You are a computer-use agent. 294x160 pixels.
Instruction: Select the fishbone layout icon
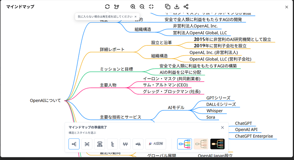tap(138, 144)
